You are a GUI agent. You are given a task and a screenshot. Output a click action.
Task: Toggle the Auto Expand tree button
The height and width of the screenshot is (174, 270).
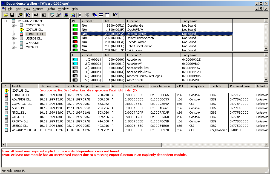tap(28, 15)
